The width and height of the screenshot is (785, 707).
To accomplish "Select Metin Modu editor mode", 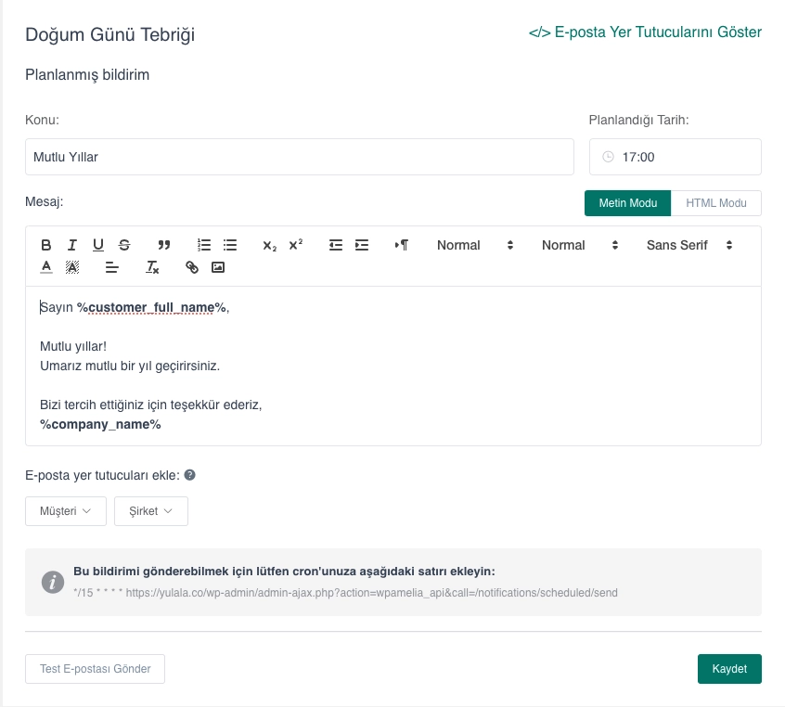I will 627,203.
